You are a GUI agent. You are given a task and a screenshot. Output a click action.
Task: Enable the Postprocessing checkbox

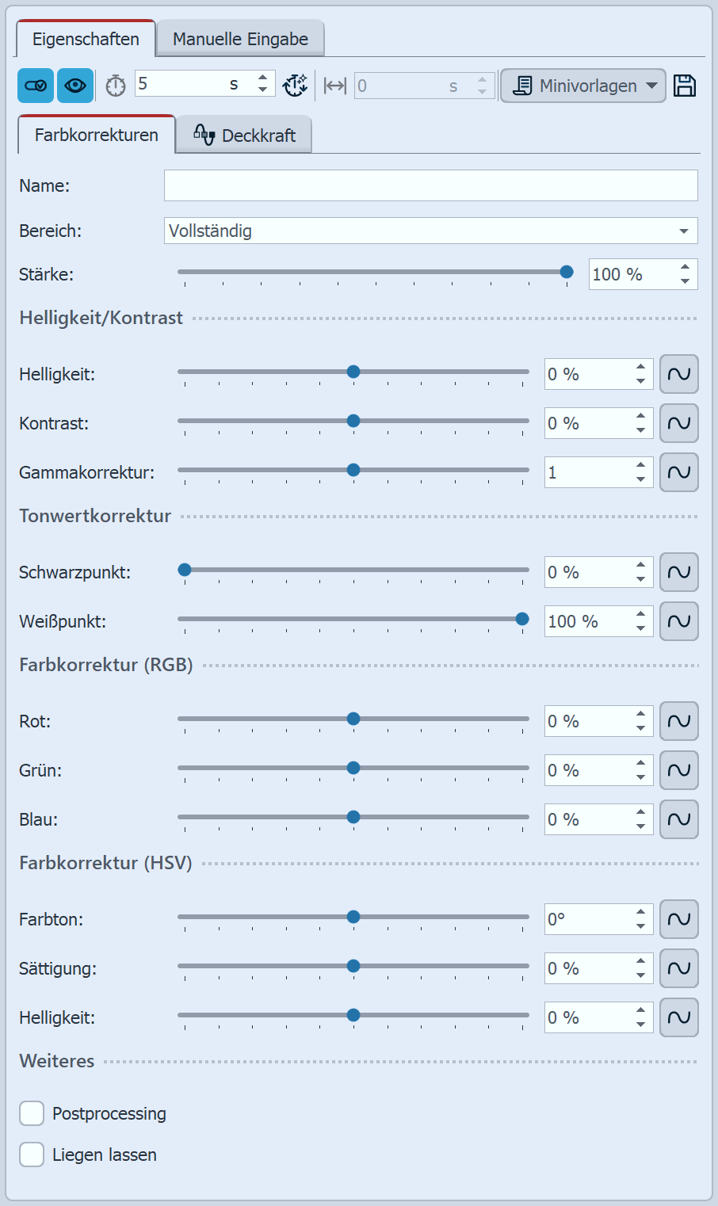(x=32, y=1113)
